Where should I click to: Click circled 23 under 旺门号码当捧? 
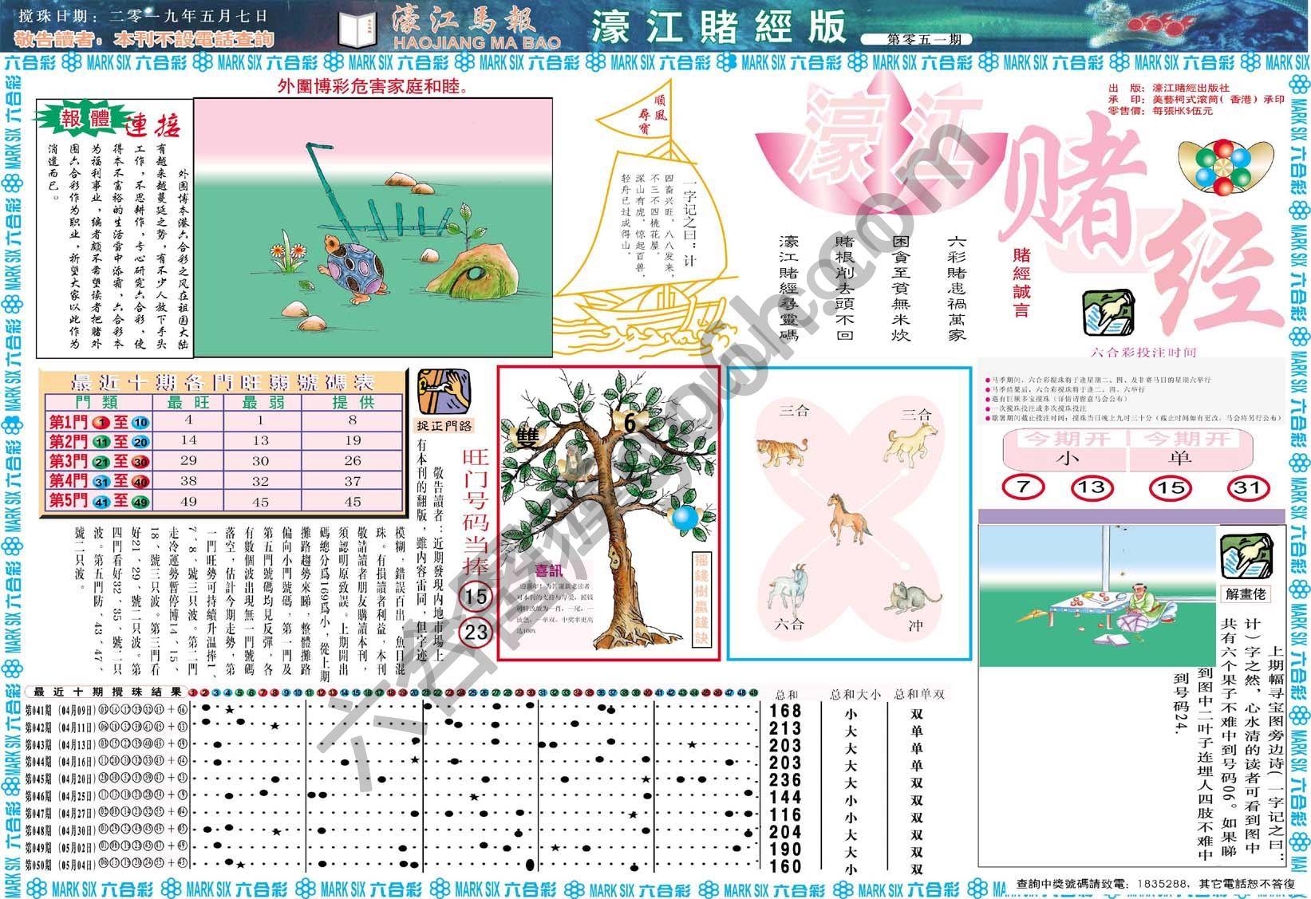tap(476, 633)
